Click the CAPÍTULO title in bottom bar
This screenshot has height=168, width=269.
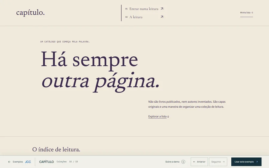(x=47, y=162)
